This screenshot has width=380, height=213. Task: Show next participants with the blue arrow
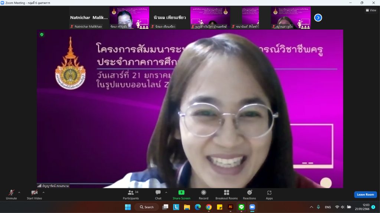coord(318,17)
